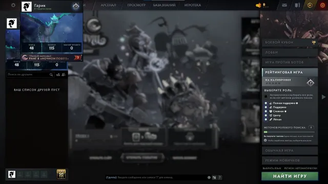Image resolution: width=328 pixels, height=184 pixels.
Task: Open the settings gear icon
Action: 13,5
